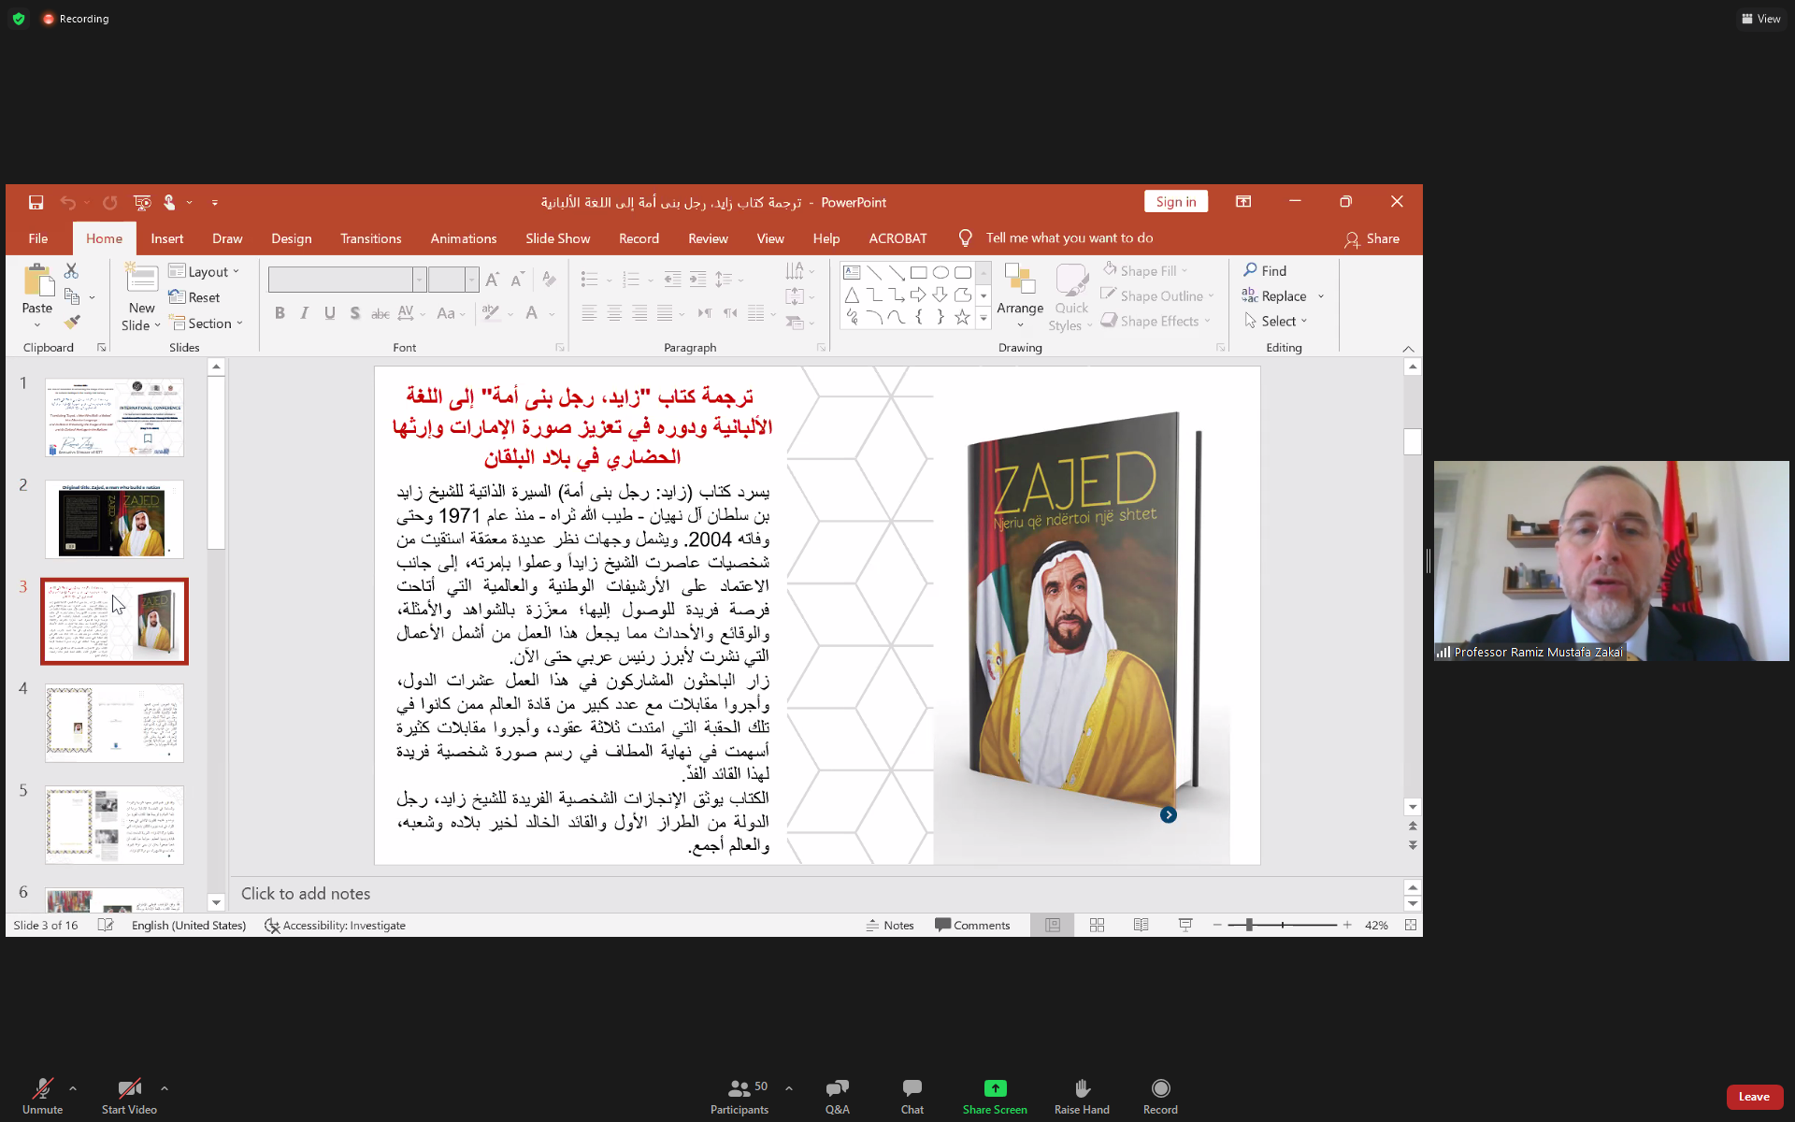Open the Q&A panel
The width and height of the screenshot is (1795, 1122).
[837, 1088]
